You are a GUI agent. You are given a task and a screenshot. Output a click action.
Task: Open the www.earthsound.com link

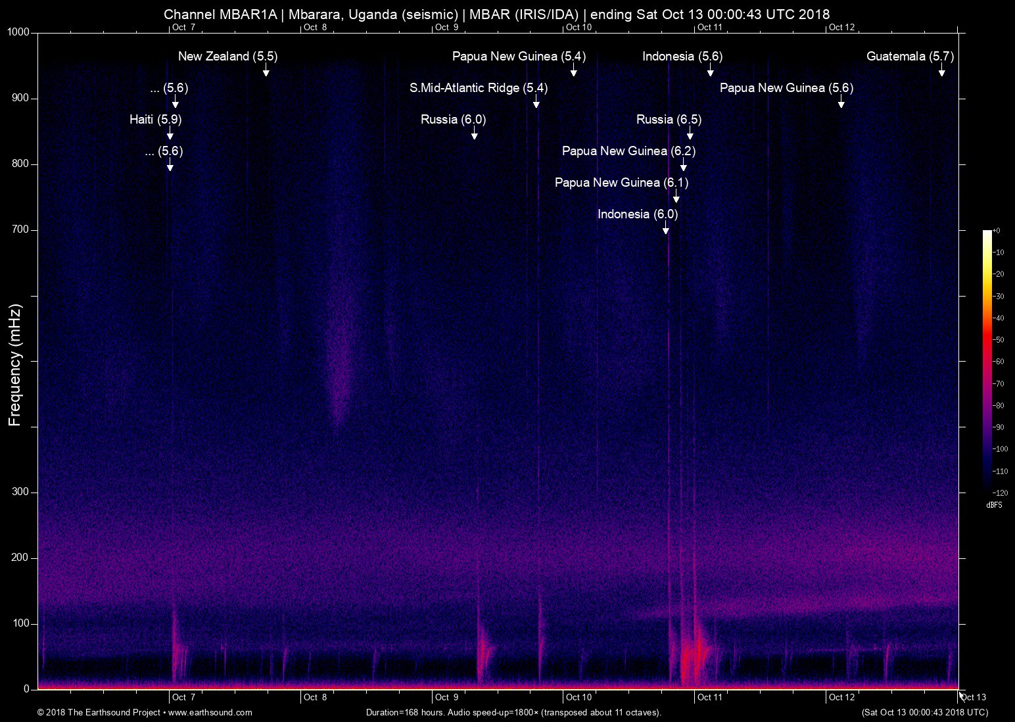point(210,712)
